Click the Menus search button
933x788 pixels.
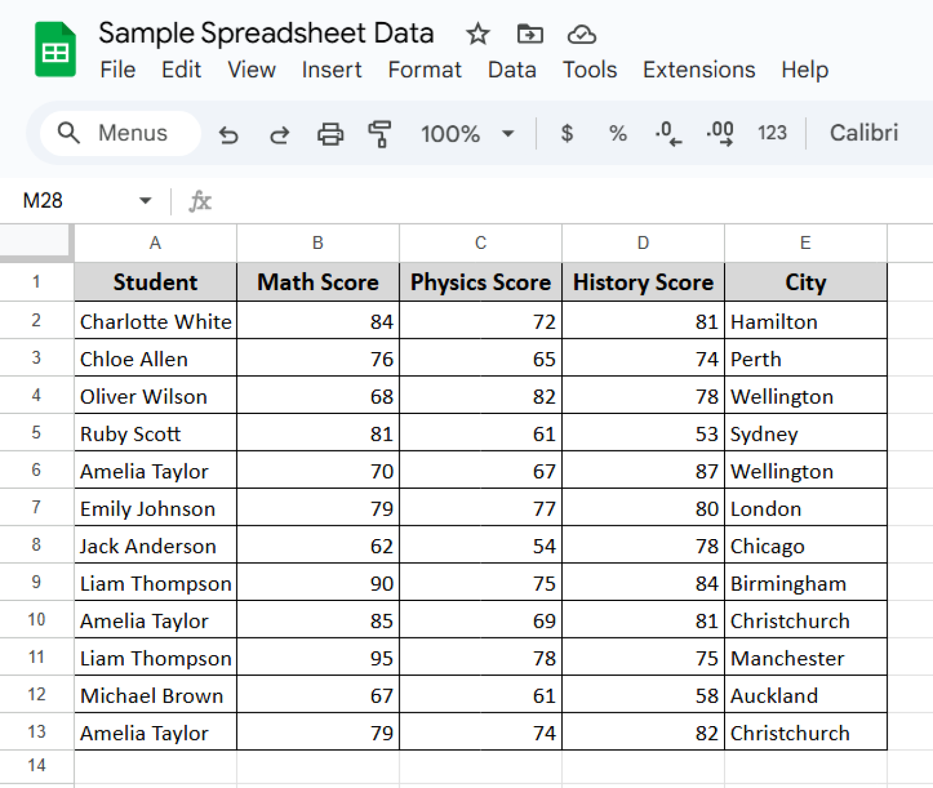click(118, 133)
